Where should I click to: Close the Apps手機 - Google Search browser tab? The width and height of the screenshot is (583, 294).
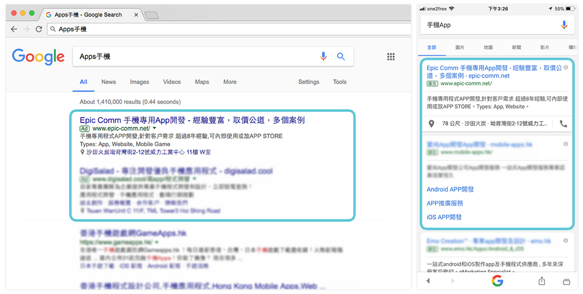tap(136, 15)
